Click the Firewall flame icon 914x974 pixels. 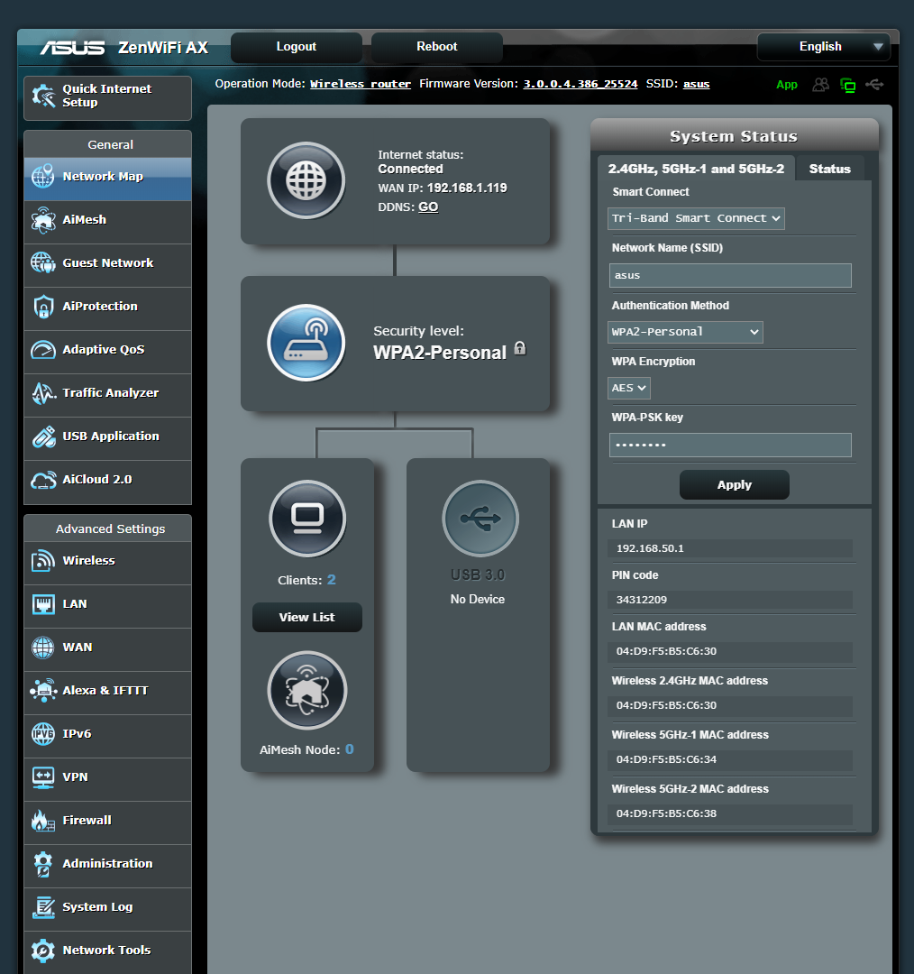click(x=43, y=821)
